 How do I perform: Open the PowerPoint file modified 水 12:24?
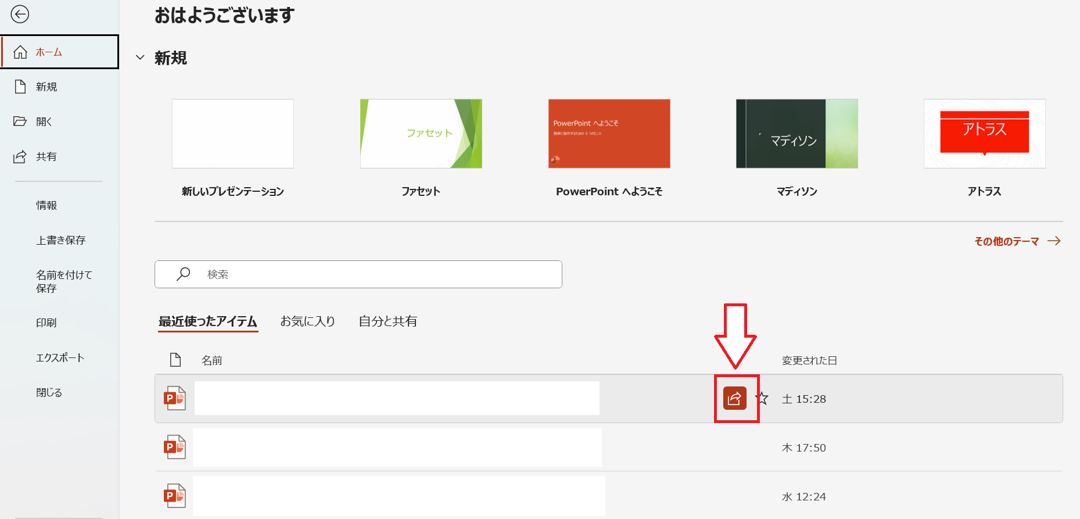point(174,496)
